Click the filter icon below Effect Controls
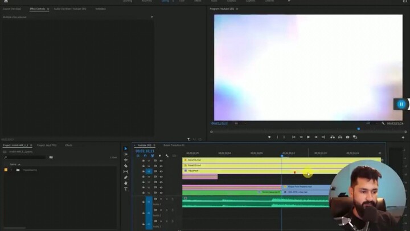This screenshot has width=410, height=231. 188,139
